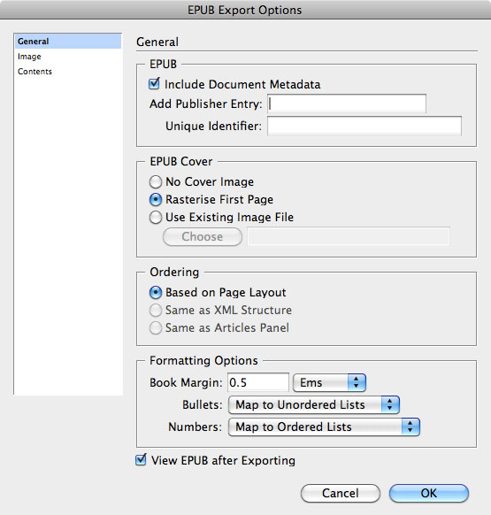
Task: Select Same as Articles Panel ordering
Action: [x=156, y=327]
